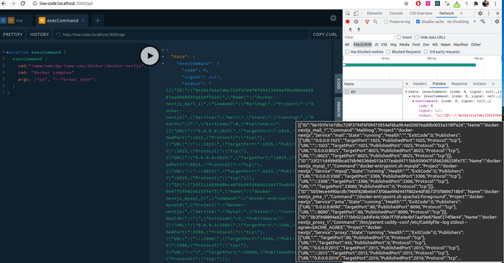This screenshot has width=504, height=263.
Task: Open the Response tab
Action: coord(459,84)
